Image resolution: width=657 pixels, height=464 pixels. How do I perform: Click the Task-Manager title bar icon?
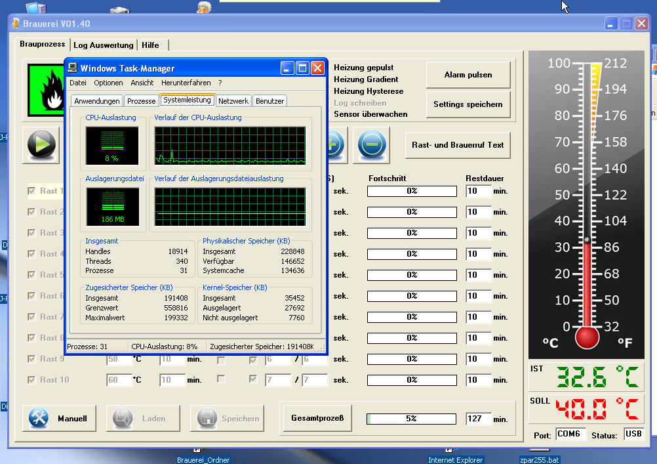(x=73, y=68)
